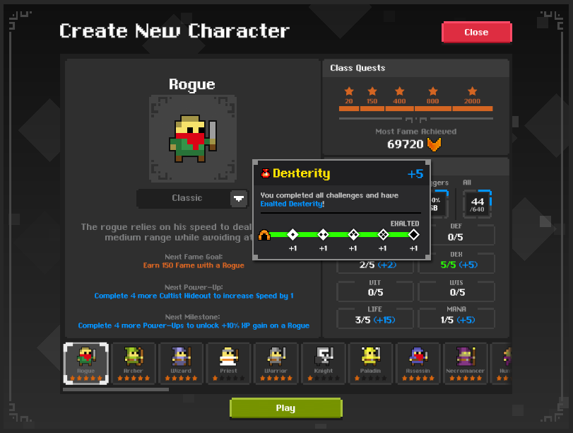Select the Assassin class icon
The height and width of the screenshot is (433, 573).
pyautogui.click(x=418, y=363)
